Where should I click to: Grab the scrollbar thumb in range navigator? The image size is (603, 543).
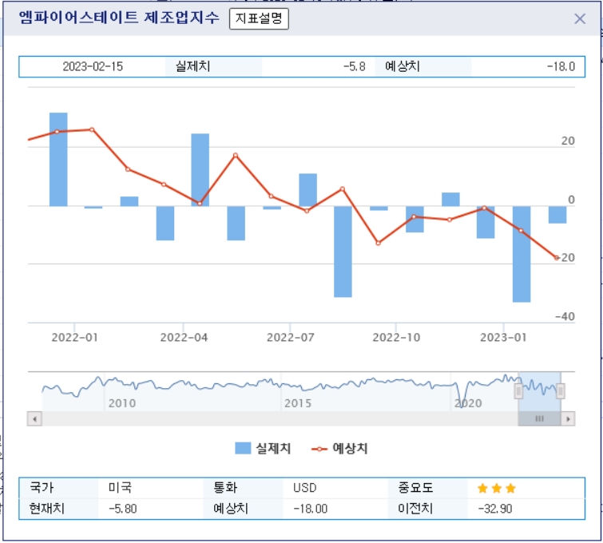[539, 418]
